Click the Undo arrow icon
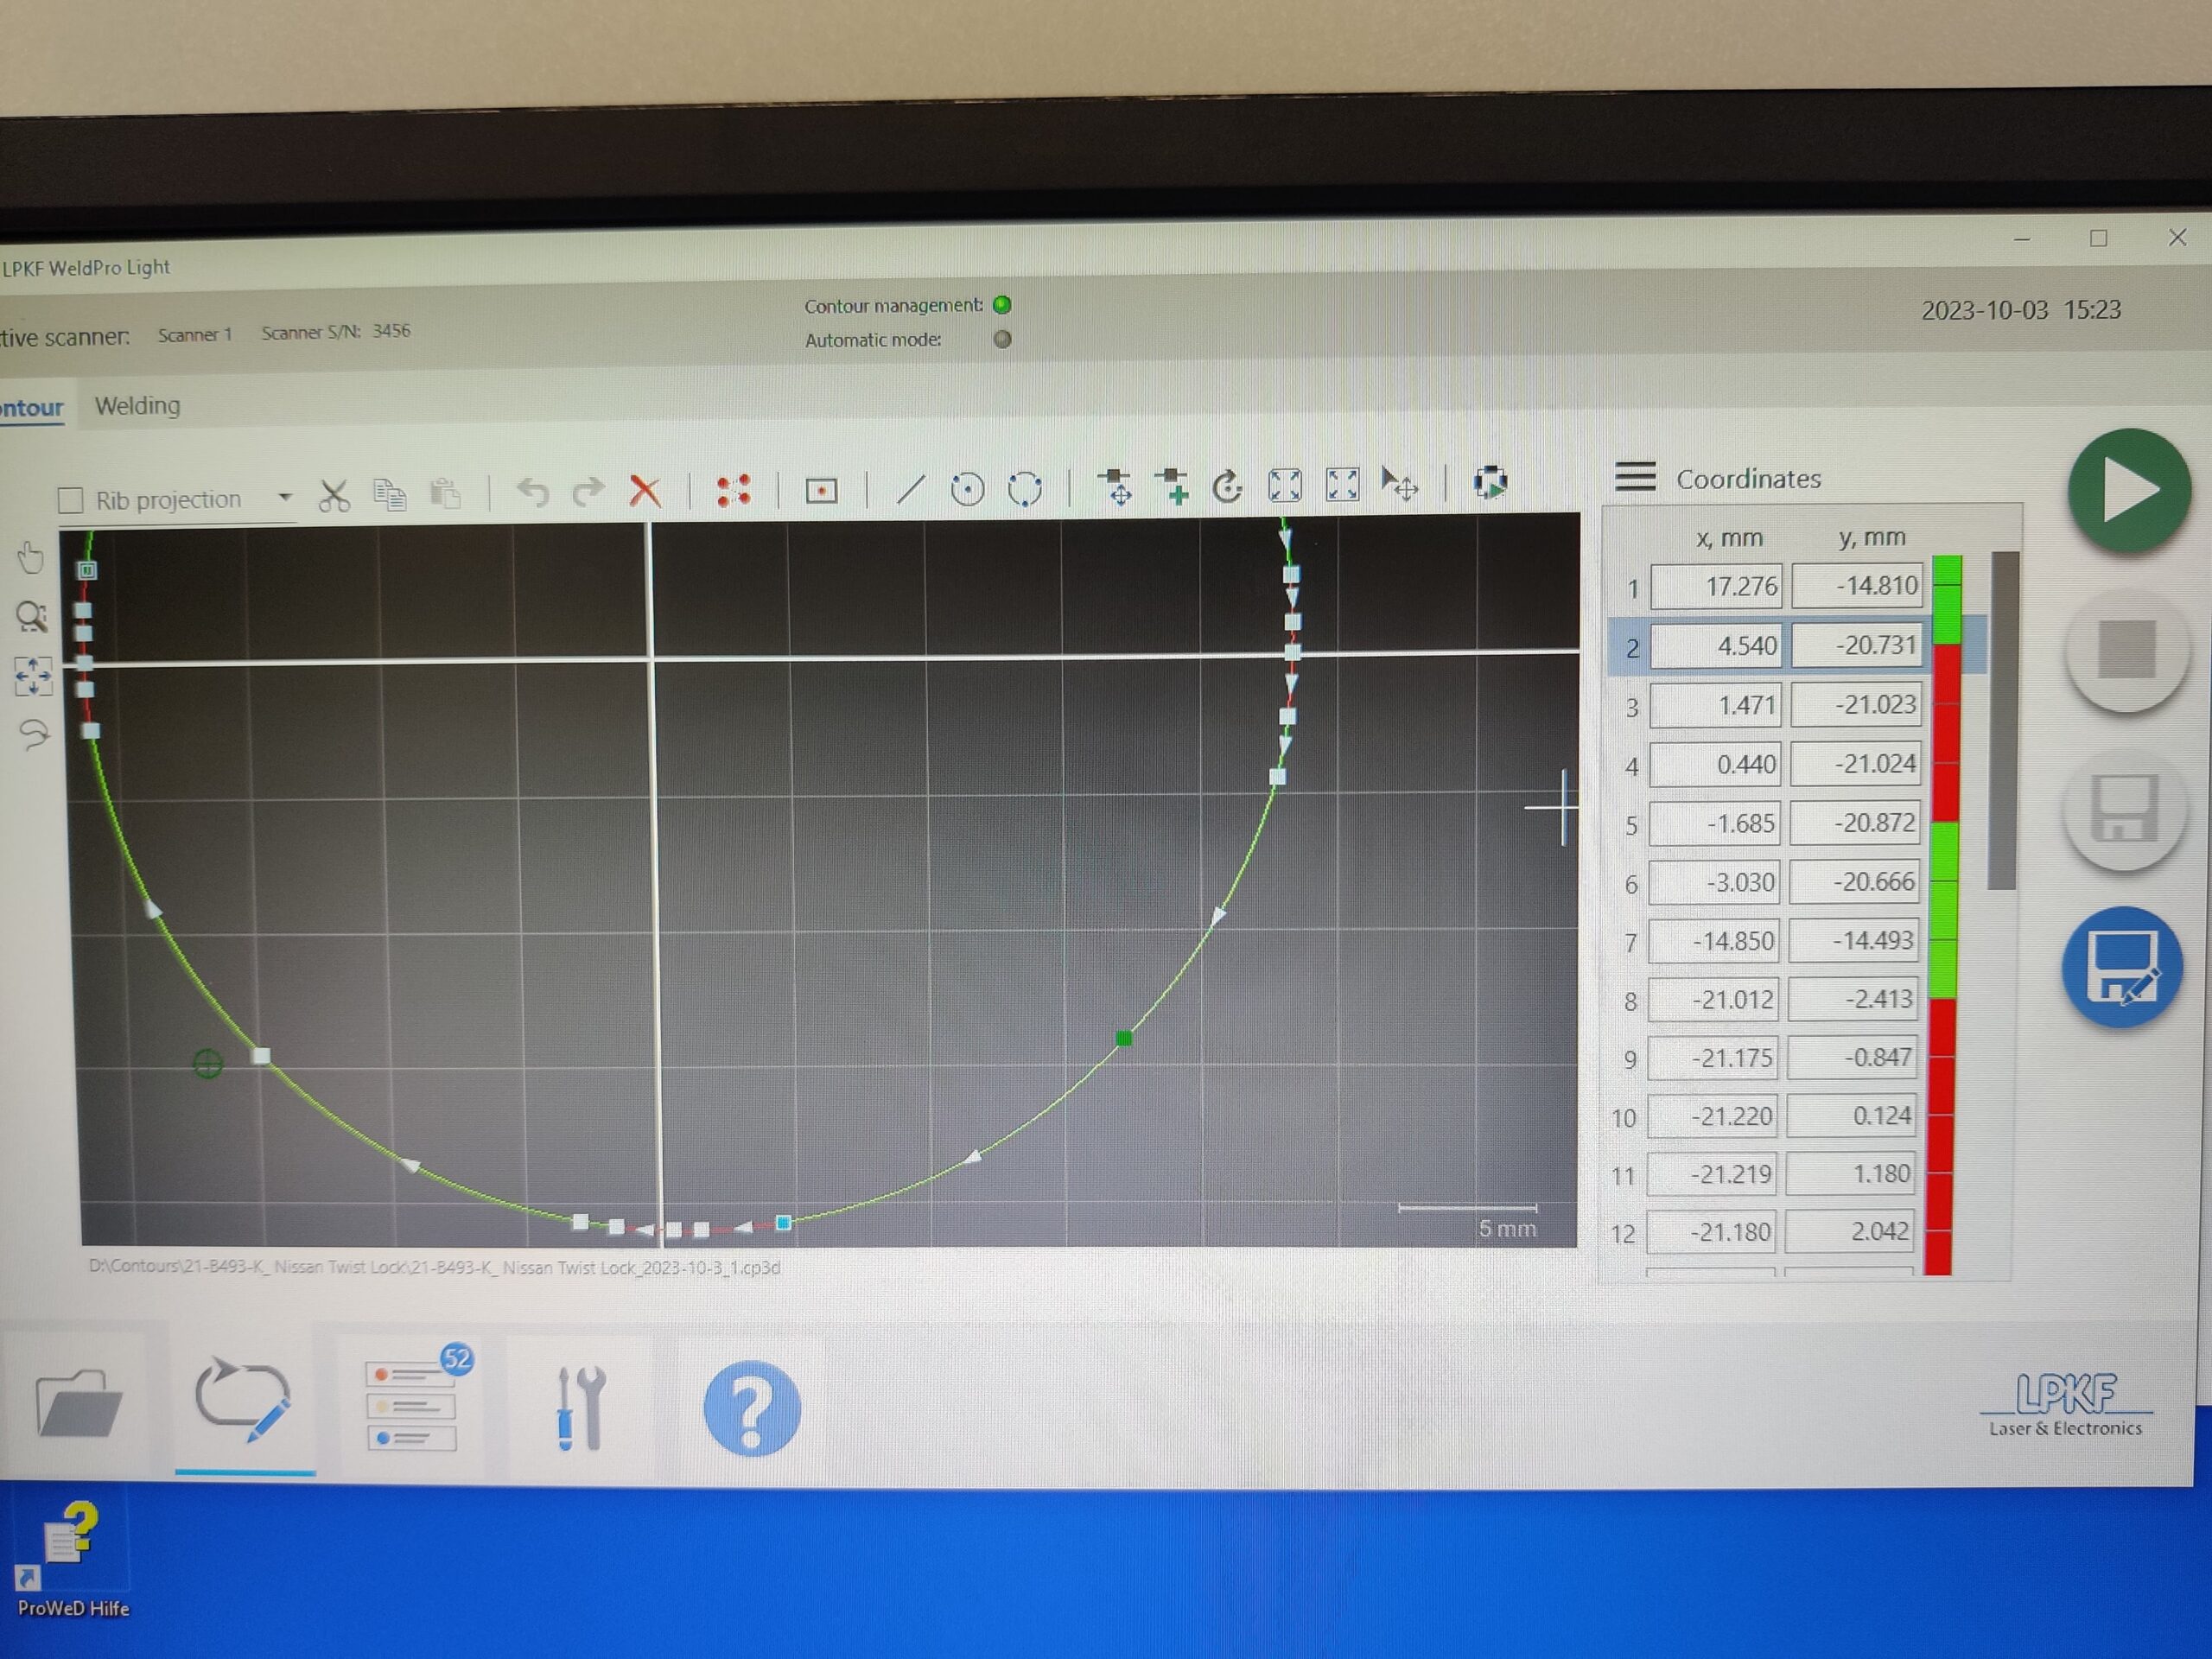This screenshot has height=1659, width=2212. coord(532,492)
